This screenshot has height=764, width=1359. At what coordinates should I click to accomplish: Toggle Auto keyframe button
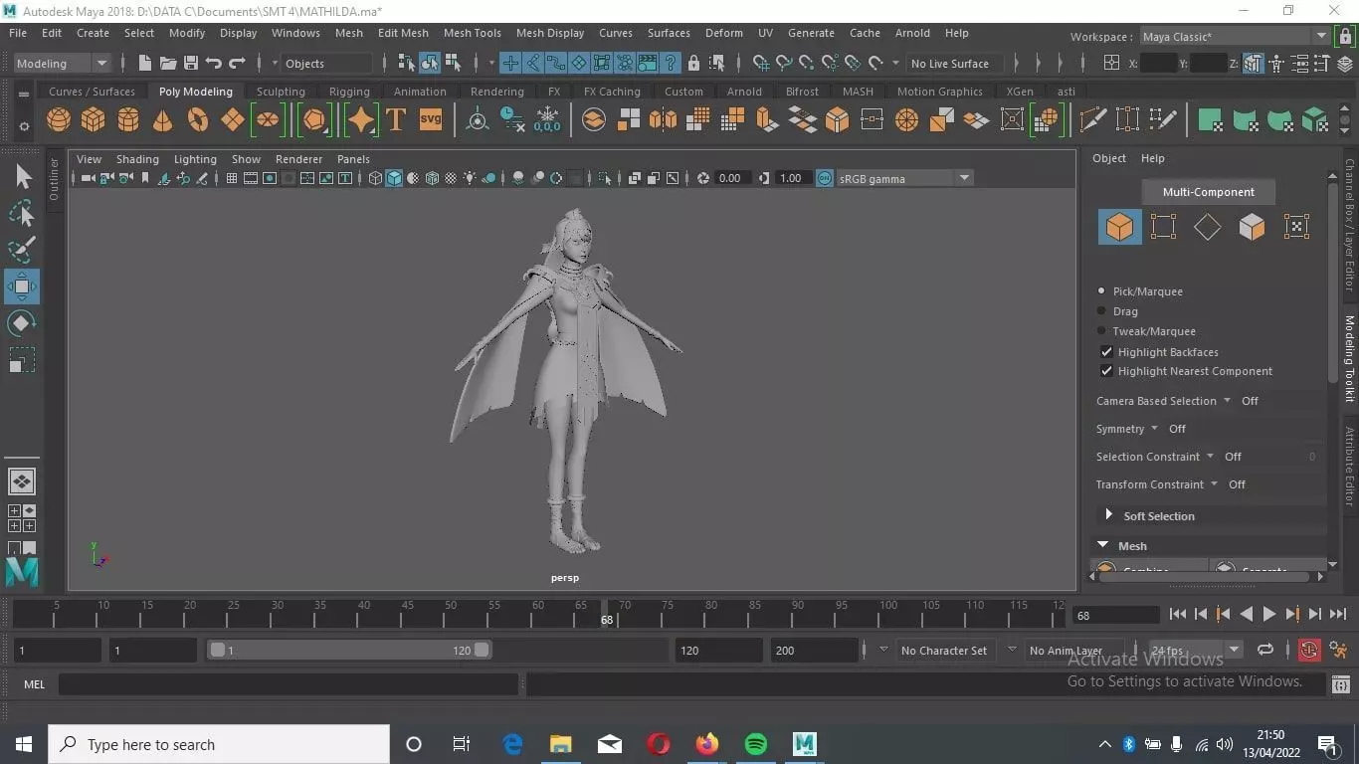pos(1308,650)
